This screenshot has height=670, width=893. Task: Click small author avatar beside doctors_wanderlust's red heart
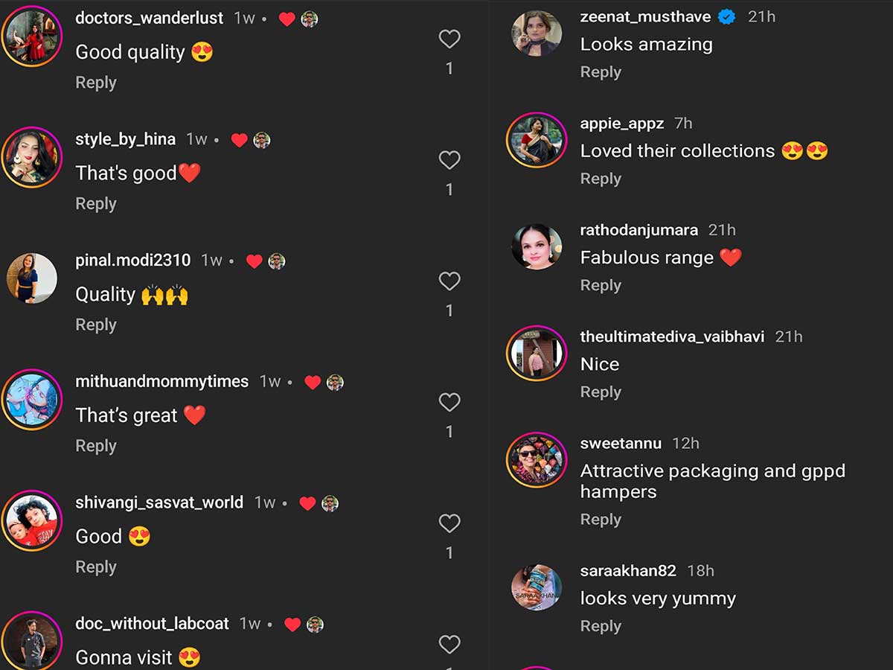(310, 19)
